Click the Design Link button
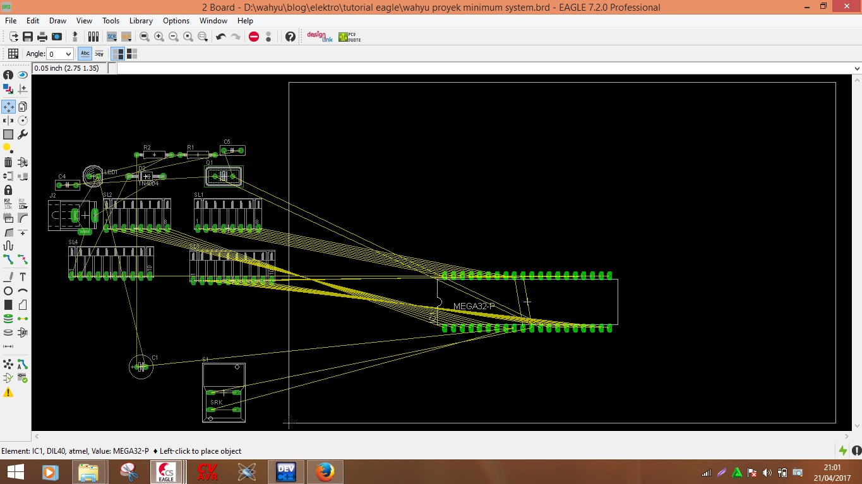This screenshot has height=484, width=862. tap(319, 37)
